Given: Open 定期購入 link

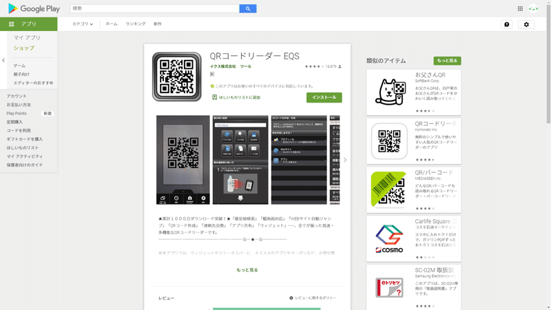Looking at the screenshot, I should click(14, 122).
